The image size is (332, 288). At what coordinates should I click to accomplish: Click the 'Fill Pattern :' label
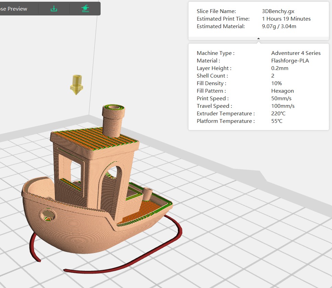coord(211,91)
